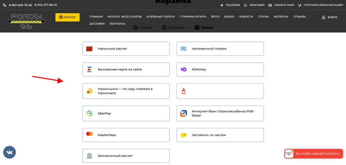This screenshot has height=165, width=346.
Task: Open the Доставка menu item
Action: pyautogui.click(x=97, y=24)
